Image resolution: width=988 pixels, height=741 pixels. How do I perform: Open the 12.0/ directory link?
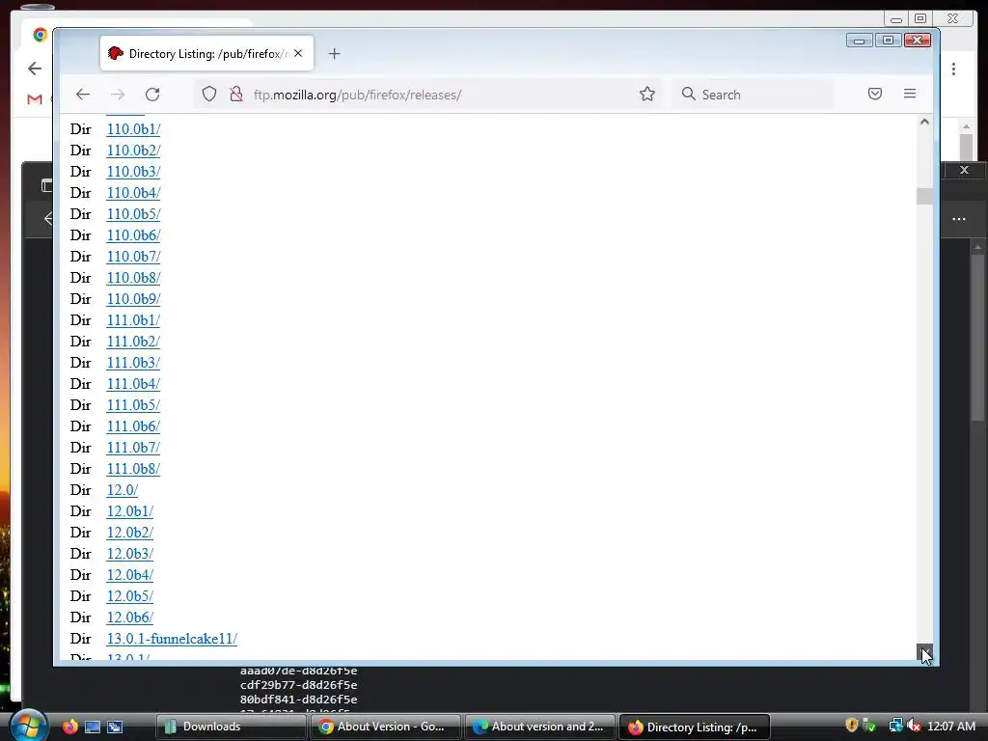pyautogui.click(x=123, y=490)
